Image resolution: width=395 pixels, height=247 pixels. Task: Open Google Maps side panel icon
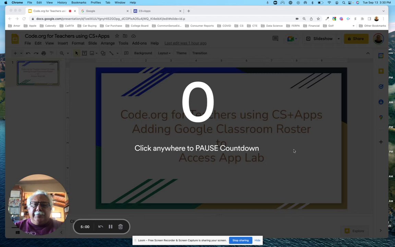click(381, 117)
